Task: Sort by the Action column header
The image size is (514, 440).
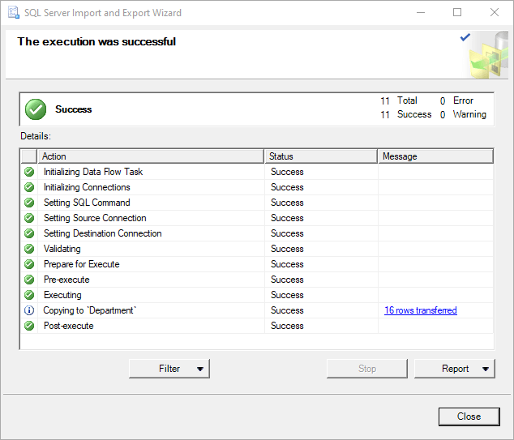Action: (151, 156)
